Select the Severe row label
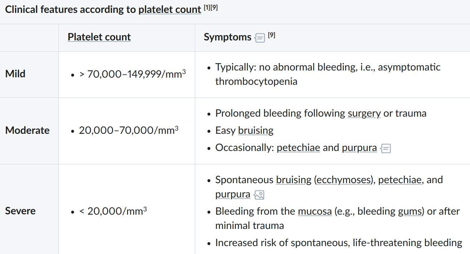470x254 pixels. point(20,211)
